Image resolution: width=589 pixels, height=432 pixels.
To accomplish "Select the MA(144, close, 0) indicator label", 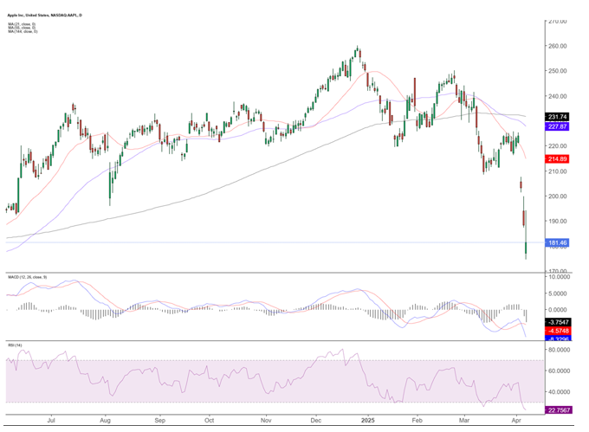I will pos(26,32).
